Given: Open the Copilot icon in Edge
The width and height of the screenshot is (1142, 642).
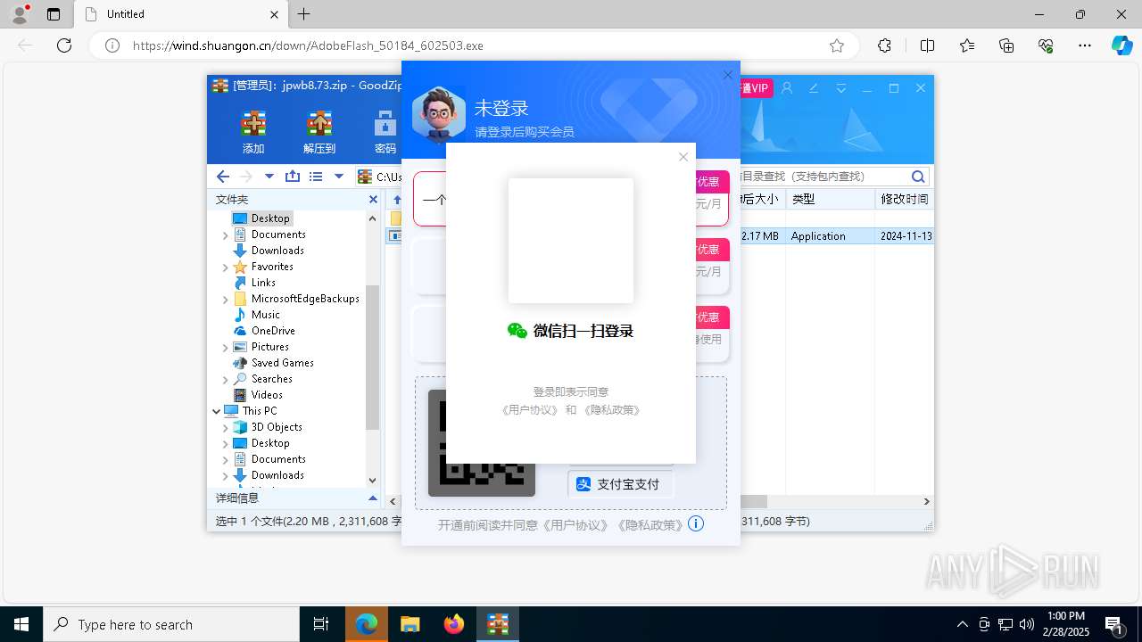Looking at the screenshot, I should [x=1121, y=45].
